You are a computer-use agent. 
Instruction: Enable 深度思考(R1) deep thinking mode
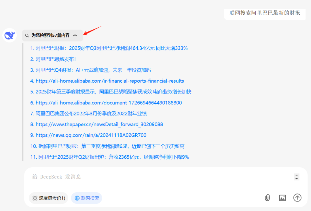pyautogui.click(x=48, y=198)
